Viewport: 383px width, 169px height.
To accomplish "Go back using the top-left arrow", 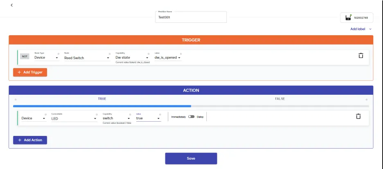I will point(11,5).
